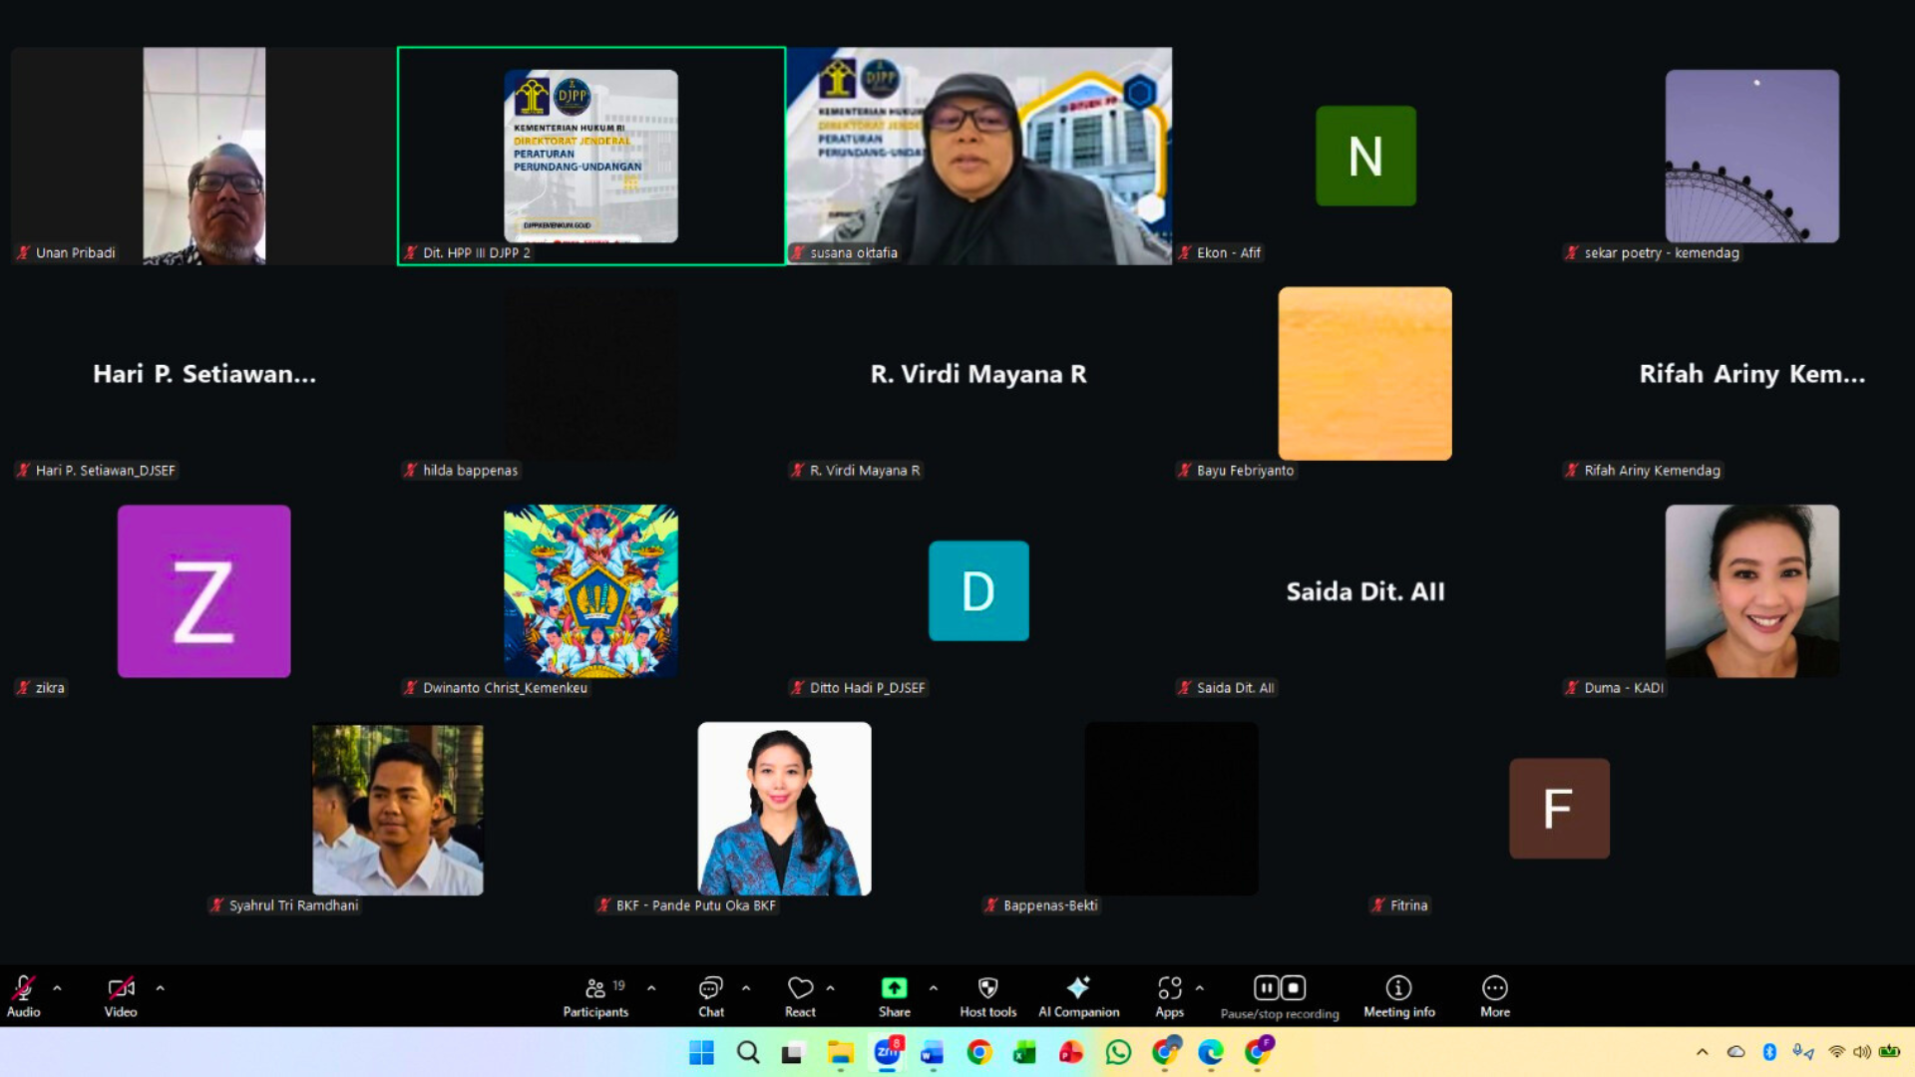The height and width of the screenshot is (1077, 1915).
Task: Open WhatsApp from the Windows taskbar
Action: pyautogui.click(x=1118, y=1052)
